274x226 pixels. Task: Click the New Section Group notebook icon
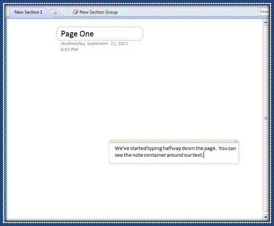(76, 12)
